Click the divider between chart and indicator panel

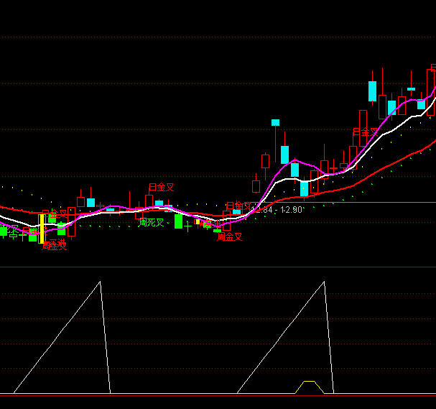pyautogui.click(x=215, y=267)
